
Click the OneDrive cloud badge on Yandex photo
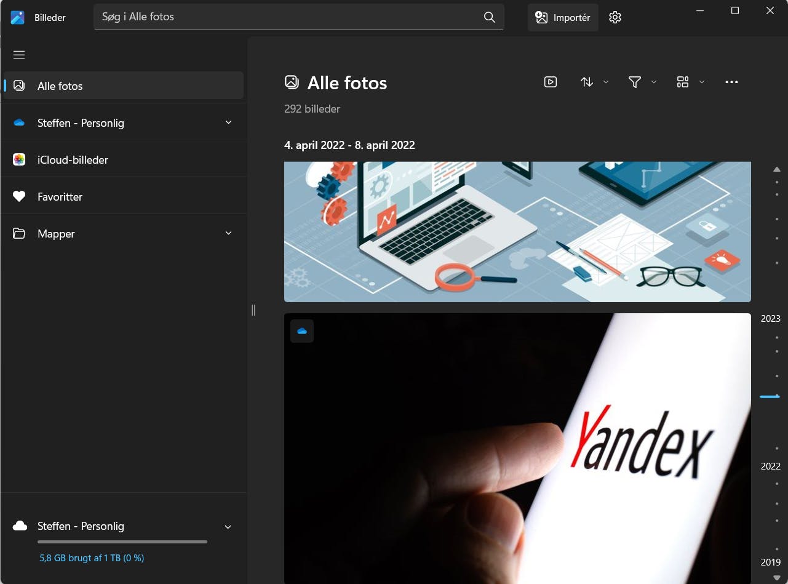(302, 331)
